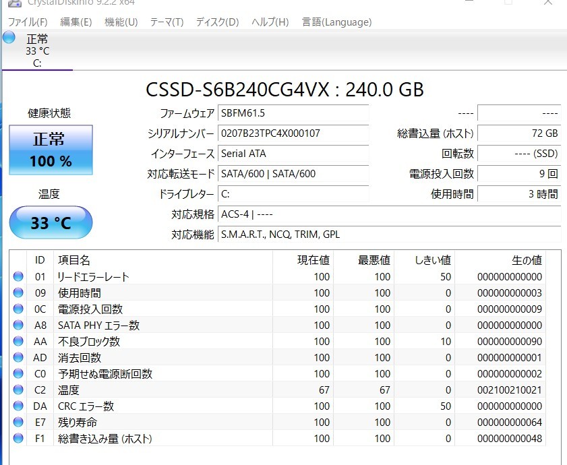Open the 言語(Language) menu
The image size is (567, 465).
tap(336, 22)
